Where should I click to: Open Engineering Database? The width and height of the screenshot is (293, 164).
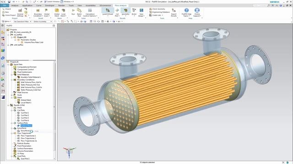click(x=159, y=12)
